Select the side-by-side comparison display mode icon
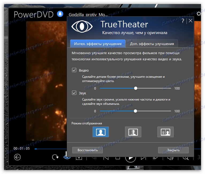The width and height of the screenshot is (205, 174). tap(165, 132)
